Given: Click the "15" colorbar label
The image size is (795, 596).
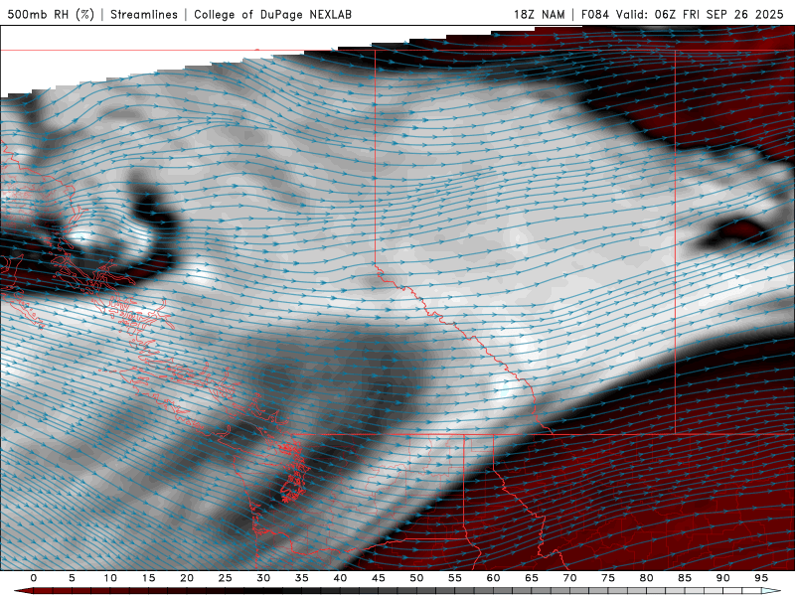Looking at the screenshot, I should point(148,578).
